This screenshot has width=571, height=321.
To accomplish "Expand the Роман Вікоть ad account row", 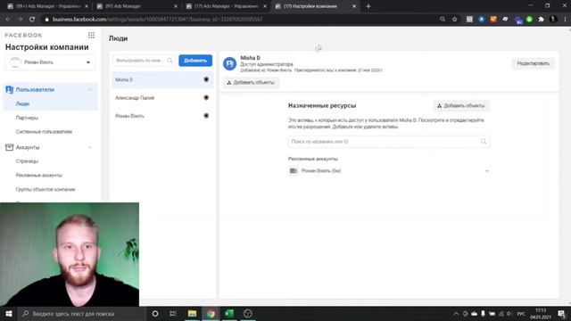I will pos(487,171).
